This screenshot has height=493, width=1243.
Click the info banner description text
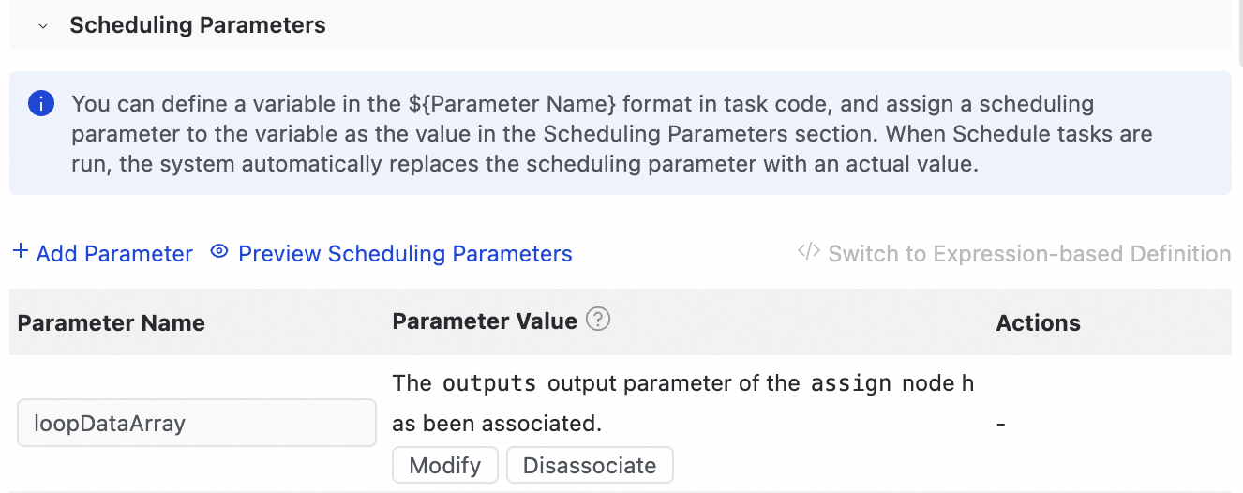pos(611,133)
